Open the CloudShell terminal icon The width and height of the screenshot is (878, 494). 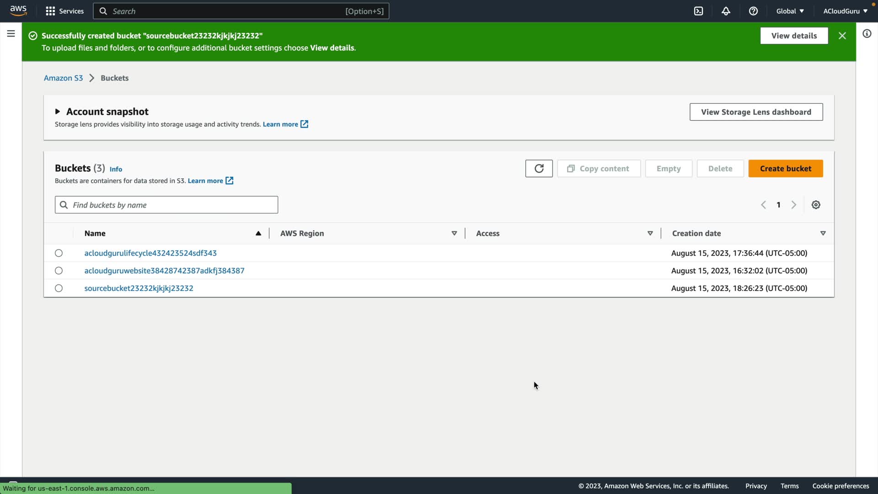pos(698,11)
